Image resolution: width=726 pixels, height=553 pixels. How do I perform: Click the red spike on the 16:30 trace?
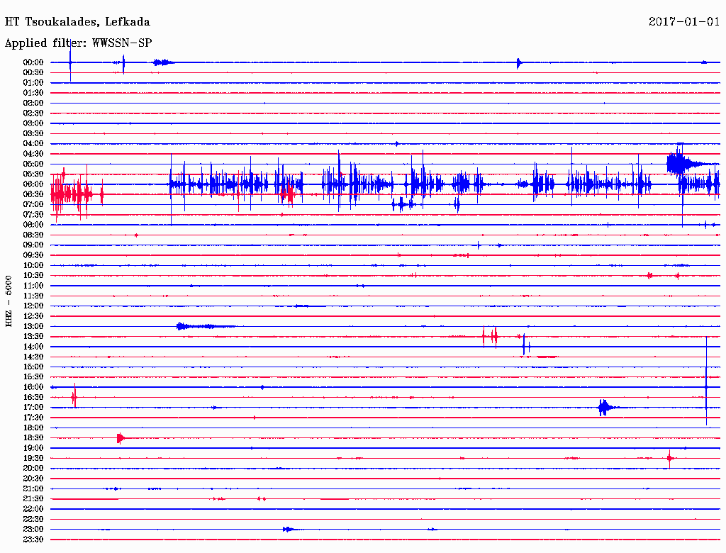point(74,397)
